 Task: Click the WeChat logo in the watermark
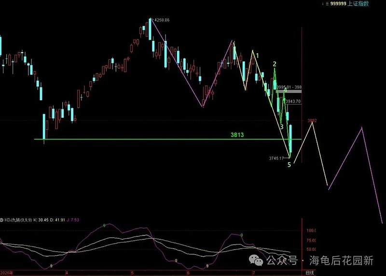click(x=256, y=260)
